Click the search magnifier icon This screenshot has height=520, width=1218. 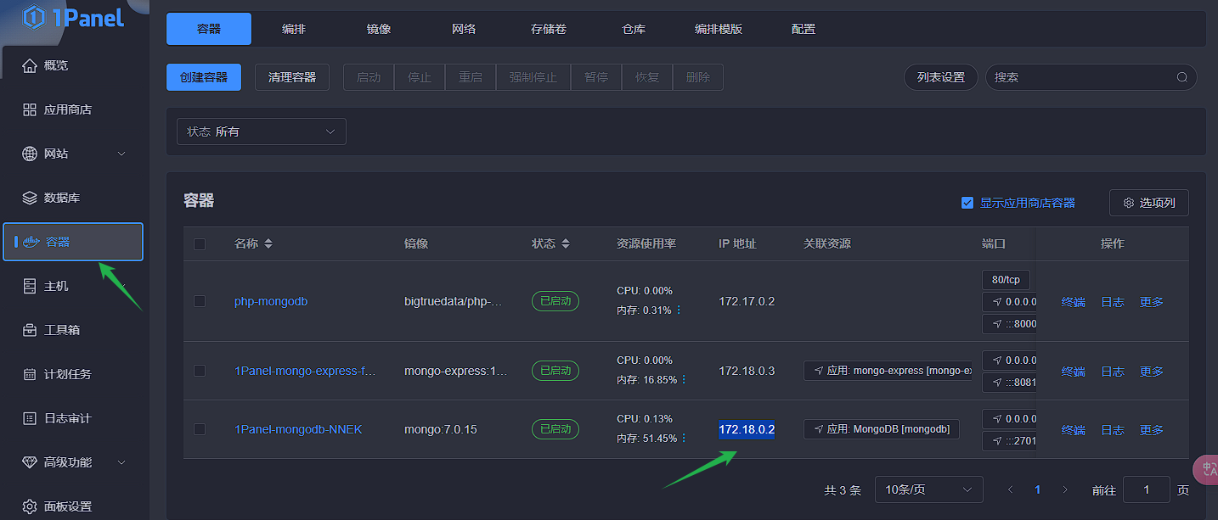pos(1181,77)
